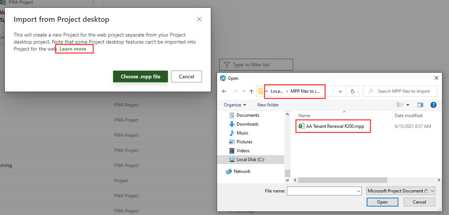Click the Search MPP files to import box

point(400,91)
